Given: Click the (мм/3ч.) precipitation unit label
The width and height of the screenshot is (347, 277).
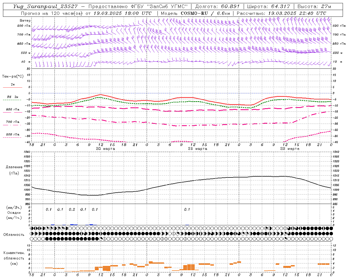Looking at the screenshot, I should 14,207.
